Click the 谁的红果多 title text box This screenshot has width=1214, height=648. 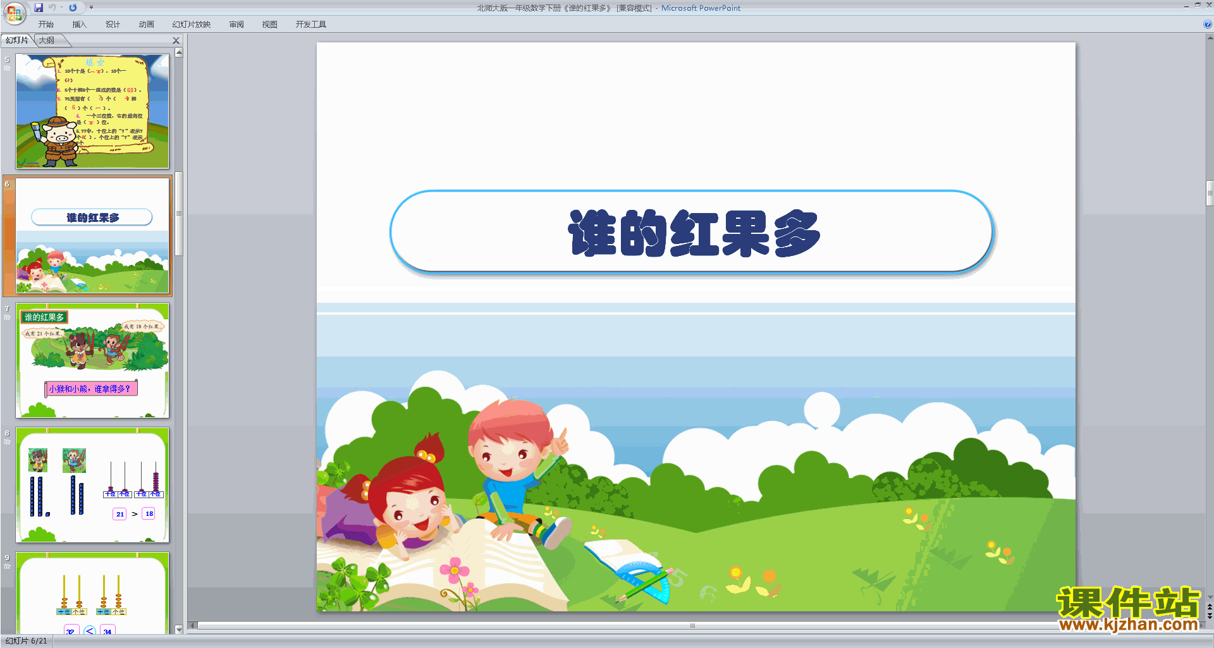692,232
